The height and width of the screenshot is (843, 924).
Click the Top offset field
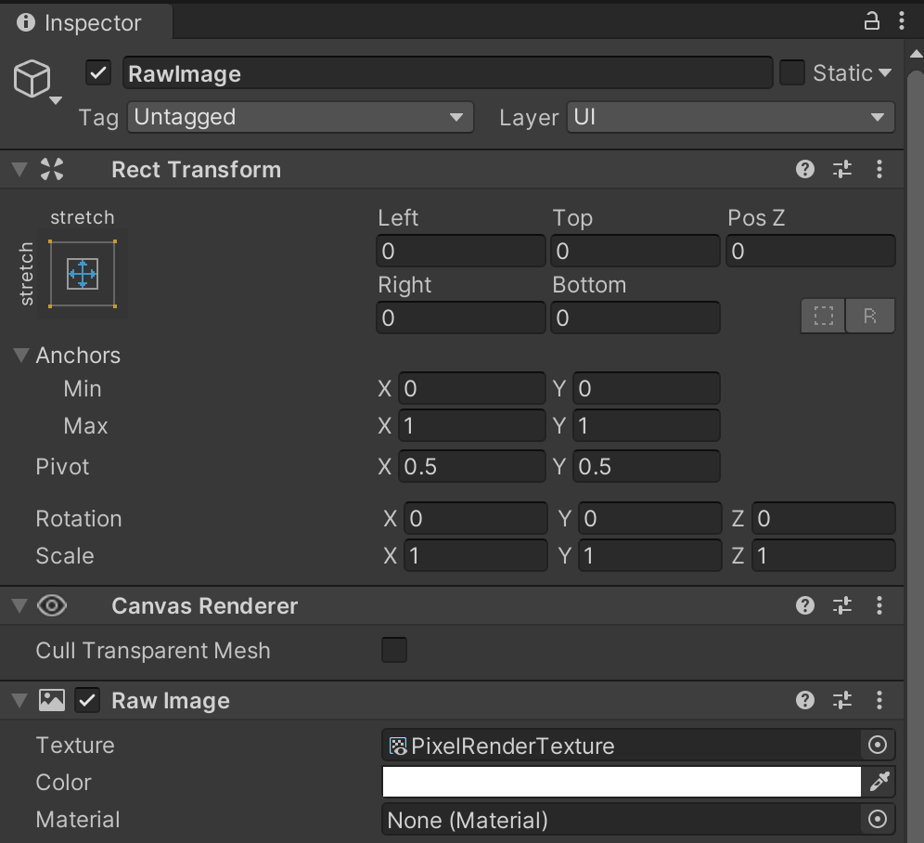tap(635, 252)
